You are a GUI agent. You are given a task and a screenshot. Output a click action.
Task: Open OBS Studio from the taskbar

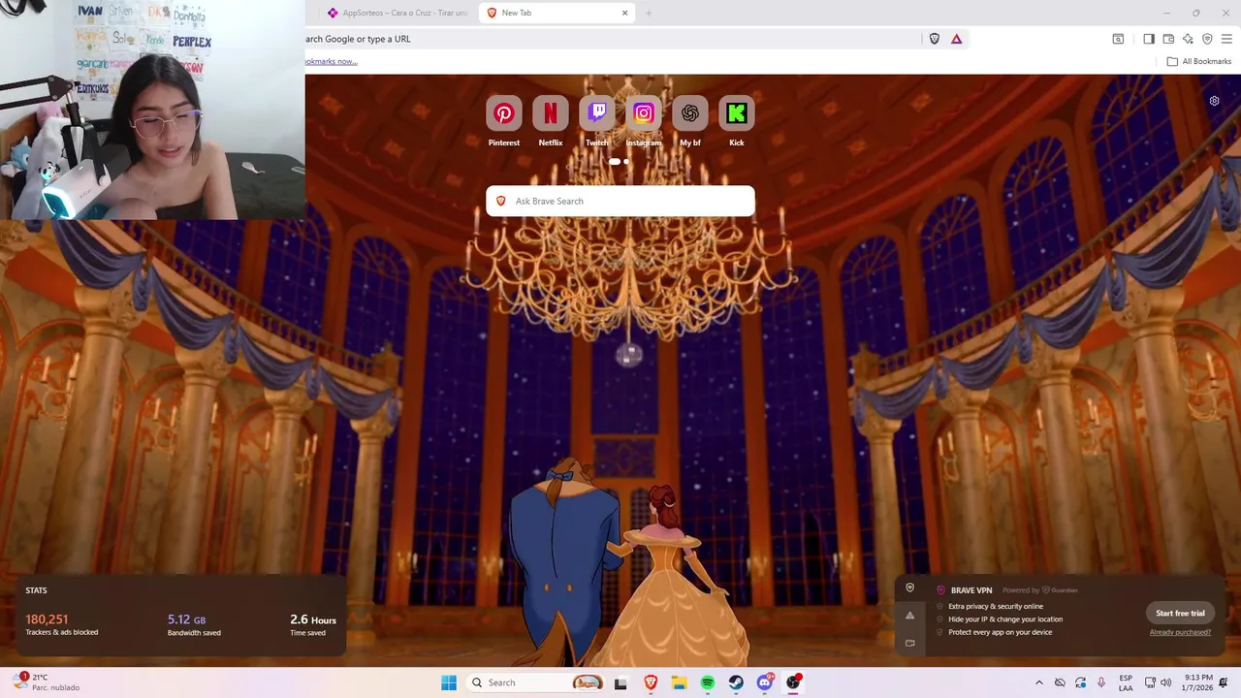793,682
